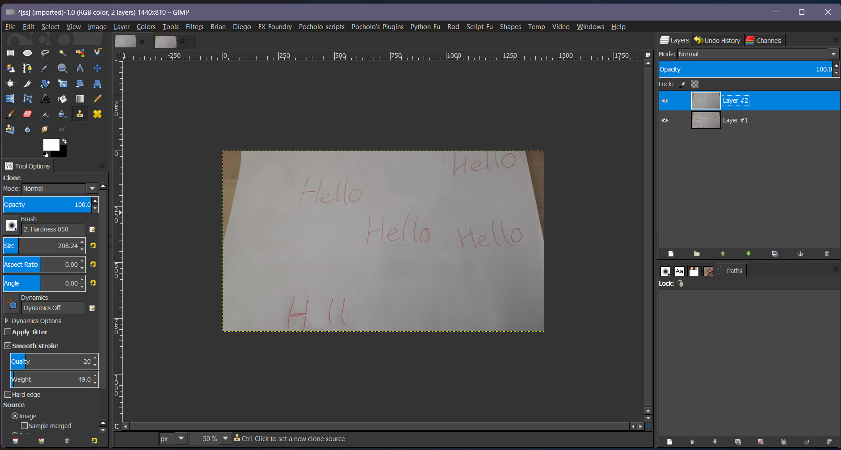841x450 pixels.
Task: Open the zoom percentage dropdown
Action: point(226,439)
